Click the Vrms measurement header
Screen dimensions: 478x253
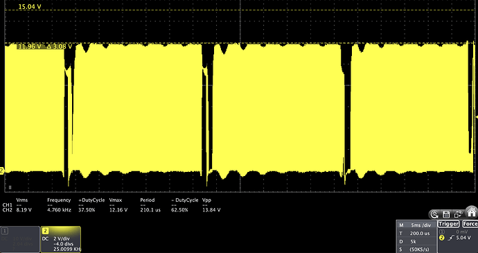coord(21,200)
